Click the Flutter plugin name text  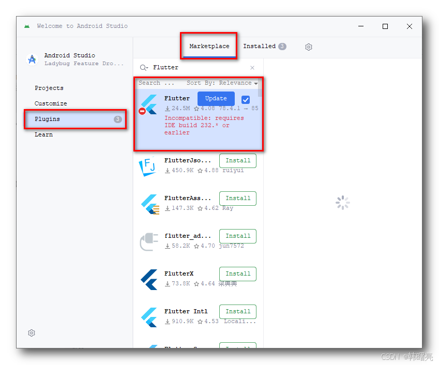[x=177, y=98]
